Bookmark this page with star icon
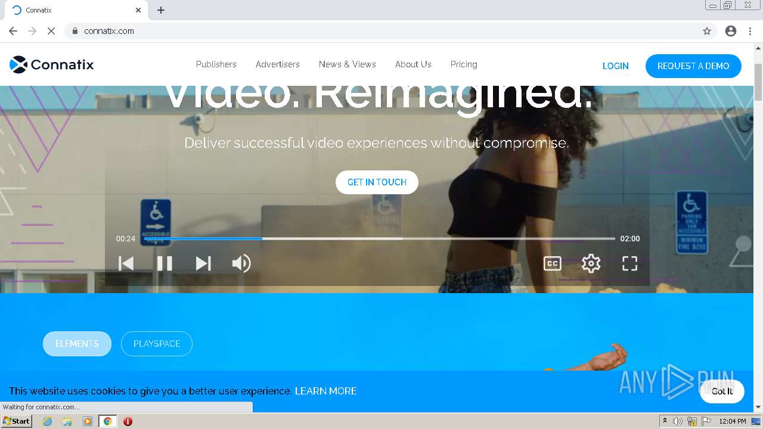This screenshot has width=763, height=429. pyautogui.click(x=707, y=31)
